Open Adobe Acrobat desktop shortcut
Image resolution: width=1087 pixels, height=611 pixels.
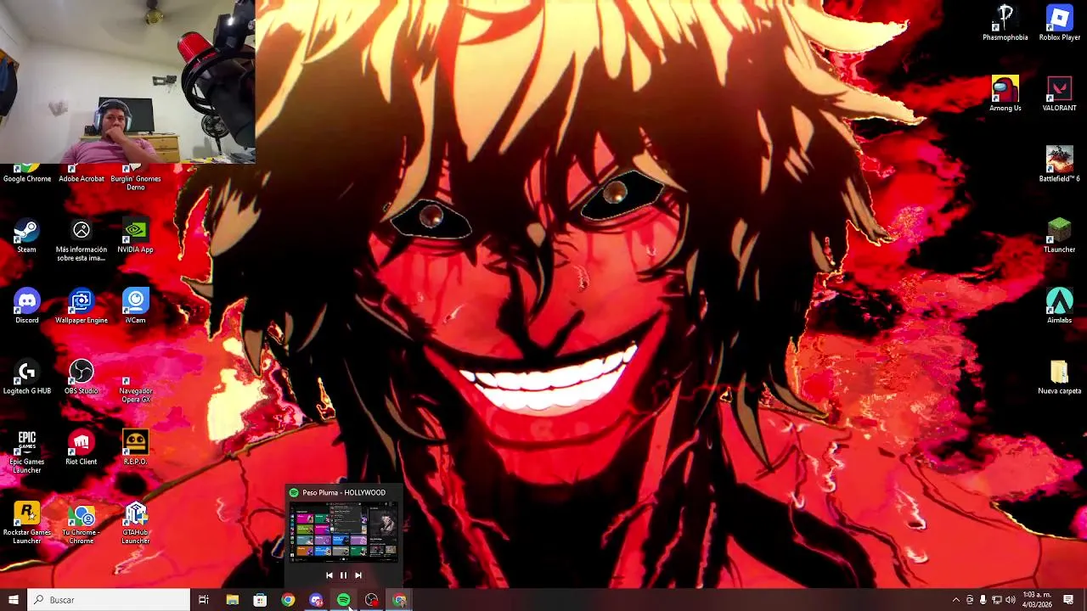click(x=82, y=173)
